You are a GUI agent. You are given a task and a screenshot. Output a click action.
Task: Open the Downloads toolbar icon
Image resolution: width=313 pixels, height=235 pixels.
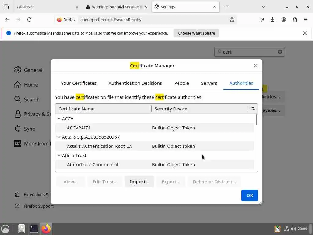[x=272, y=20]
